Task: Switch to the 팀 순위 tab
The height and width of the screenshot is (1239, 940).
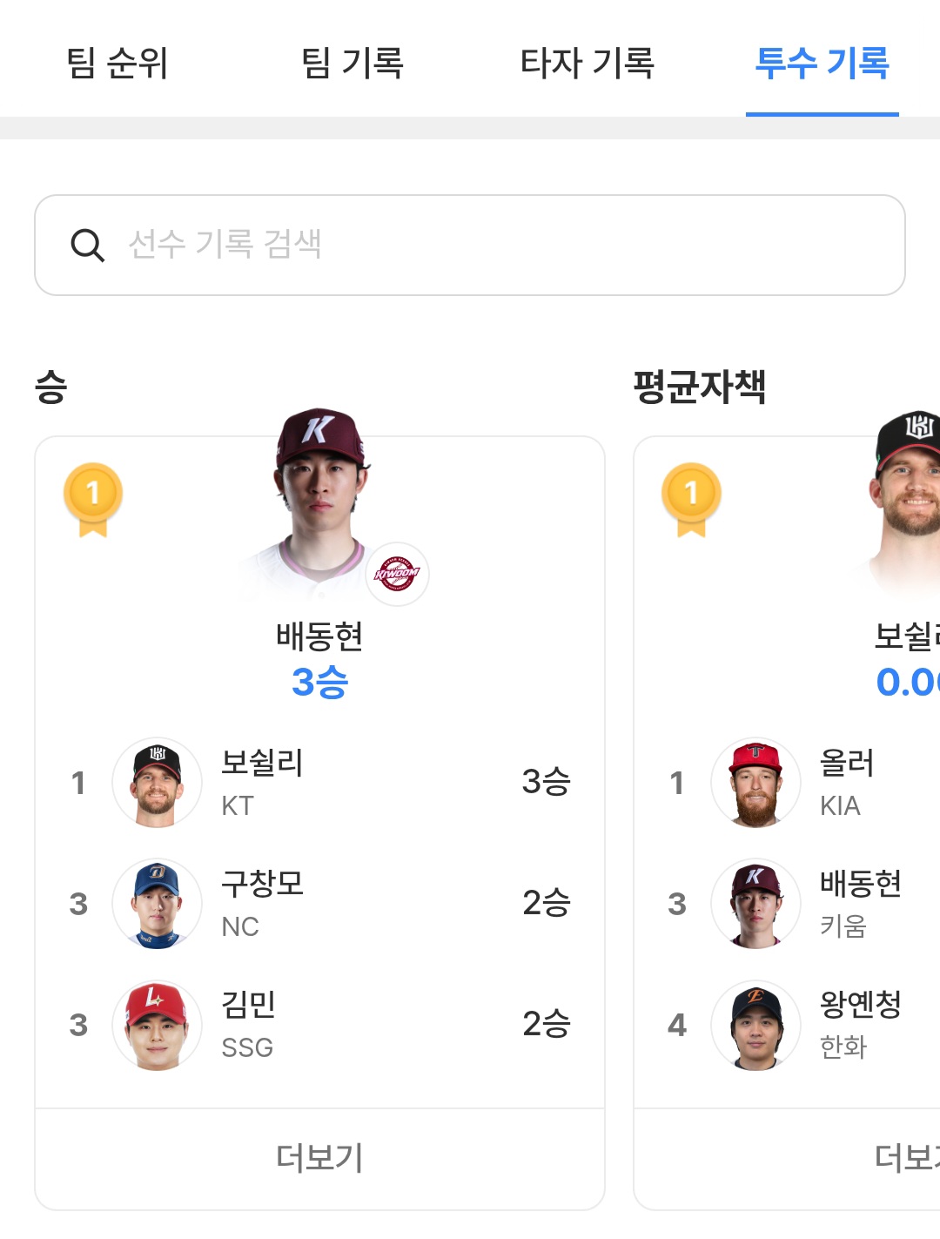Action: [x=117, y=63]
